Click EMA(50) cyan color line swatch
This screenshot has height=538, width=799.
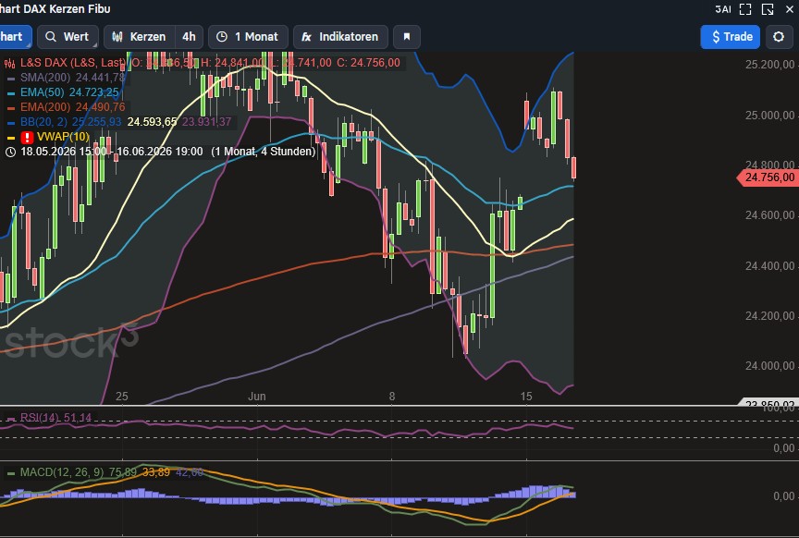pyautogui.click(x=11, y=93)
